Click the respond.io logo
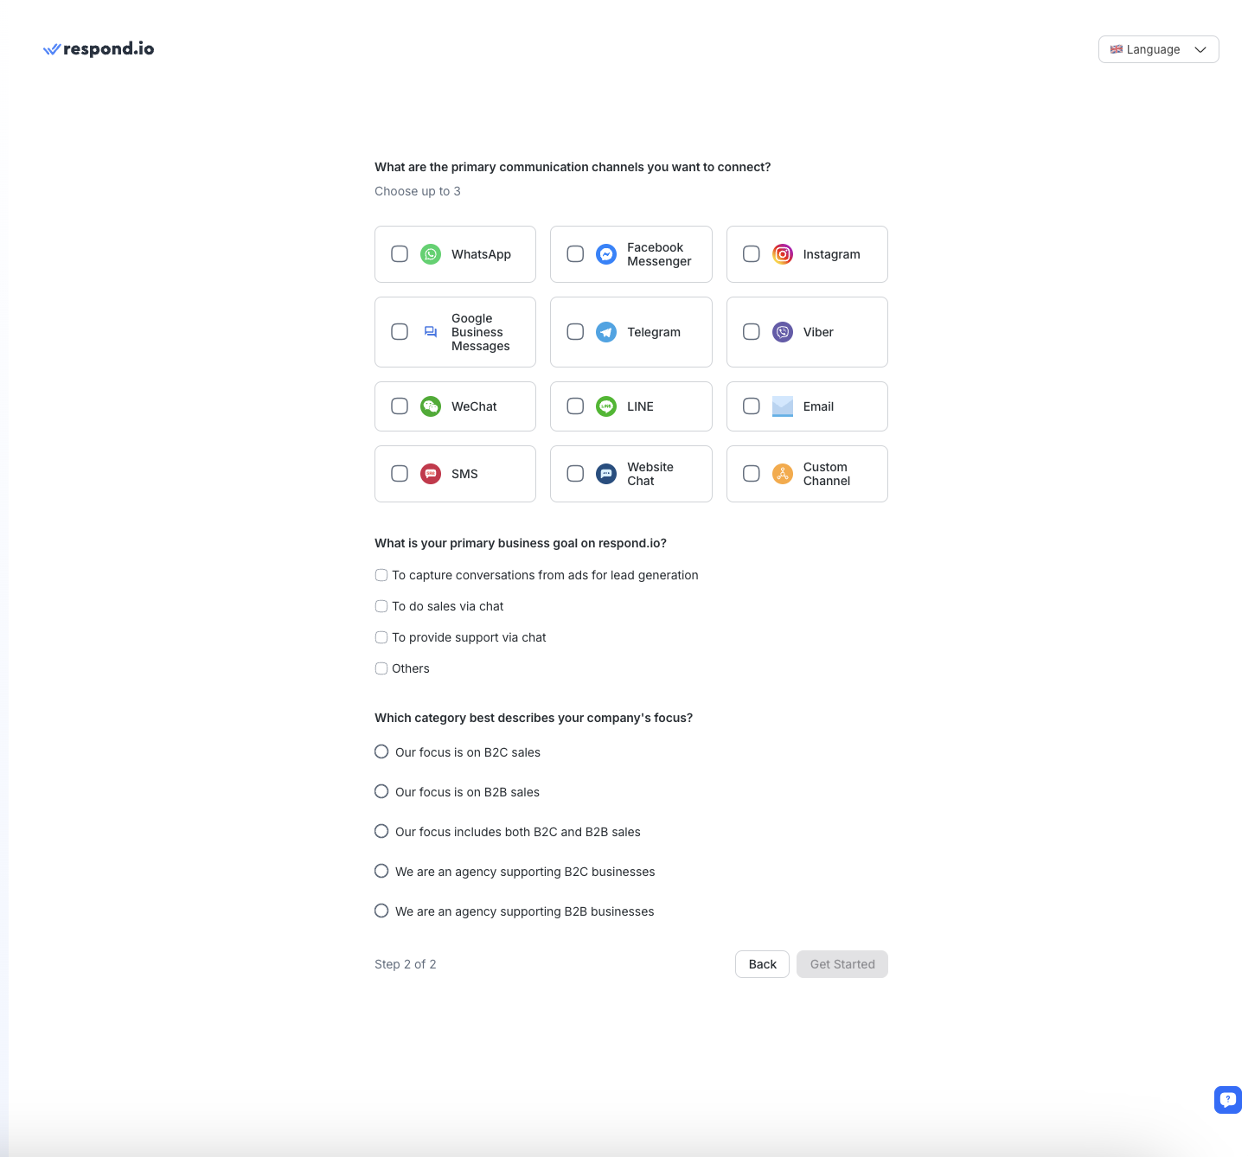1248x1157 pixels. [x=99, y=49]
